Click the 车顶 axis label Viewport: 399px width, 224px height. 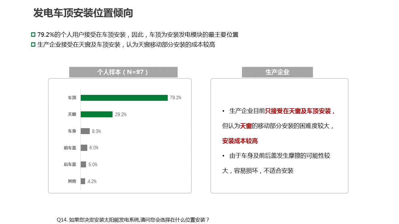coord(72,98)
